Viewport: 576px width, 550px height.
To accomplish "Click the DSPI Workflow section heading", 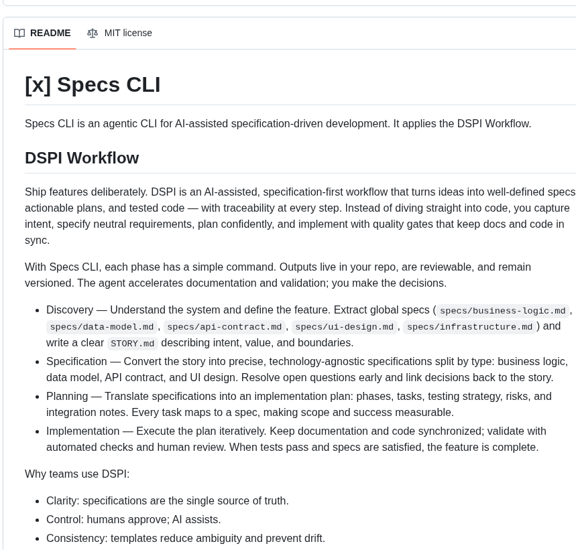I will click(82, 158).
